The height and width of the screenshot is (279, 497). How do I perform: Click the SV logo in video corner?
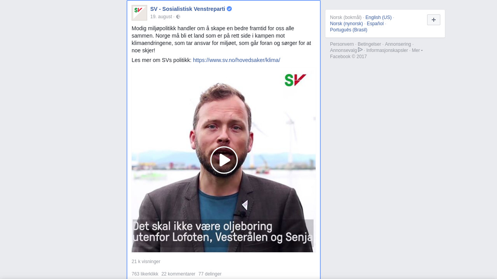[x=295, y=80]
